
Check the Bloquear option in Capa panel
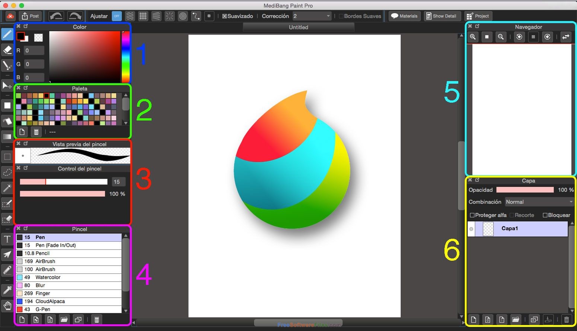544,215
